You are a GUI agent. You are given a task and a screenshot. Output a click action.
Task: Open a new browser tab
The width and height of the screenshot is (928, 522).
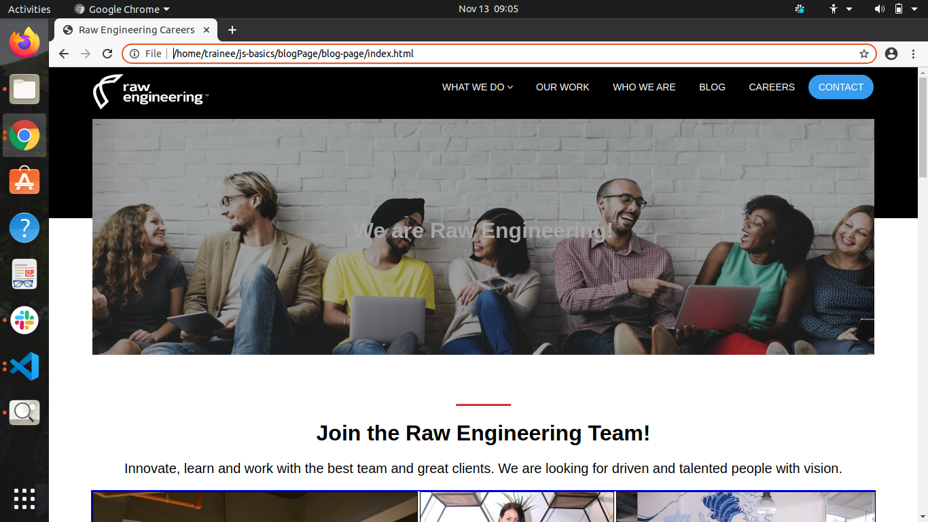pyautogui.click(x=232, y=30)
